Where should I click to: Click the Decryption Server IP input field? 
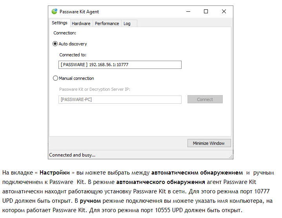pyautogui.click(x=120, y=99)
